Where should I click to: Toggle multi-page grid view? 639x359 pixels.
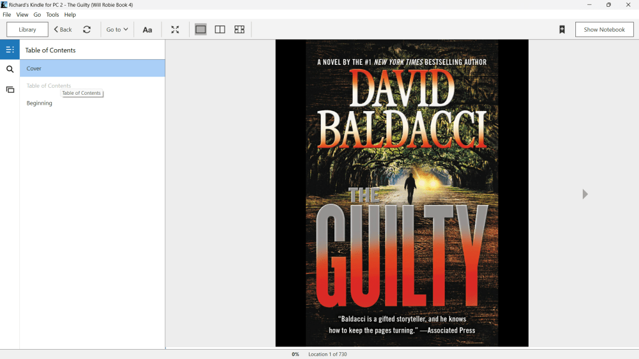tap(239, 29)
